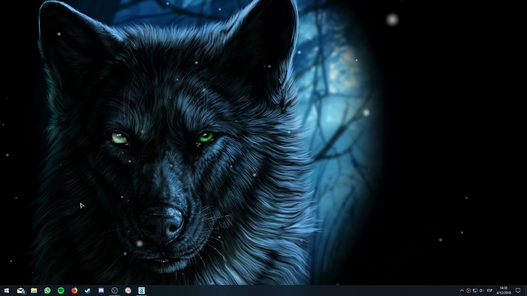Launch WhatsApp from the taskbar
527x296 pixels.
click(47, 291)
